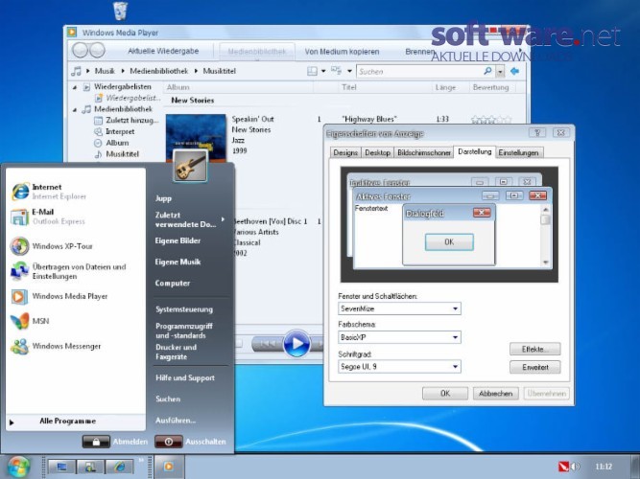This screenshot has height=479, width=640.
Task: Click the Media Player layout view icon
Action: pos(312,71)
